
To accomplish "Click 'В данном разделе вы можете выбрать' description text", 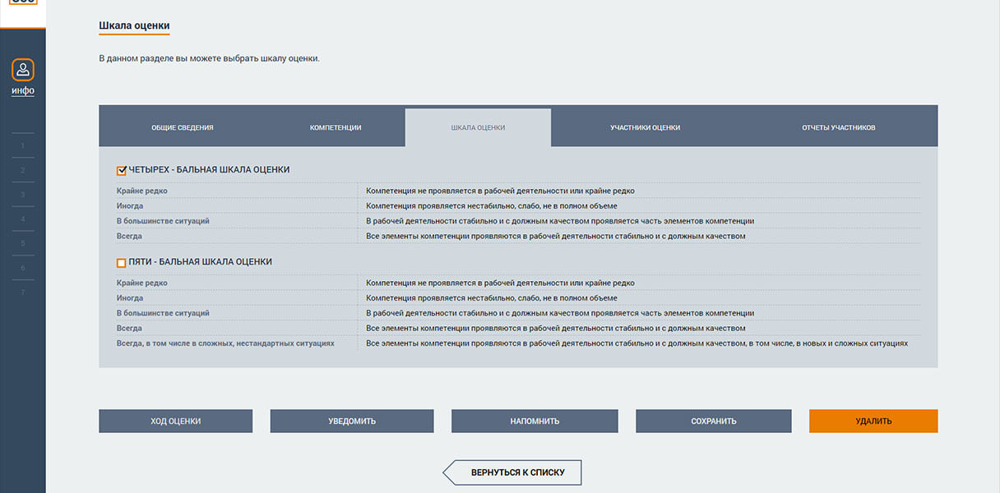I will (209, 58).
